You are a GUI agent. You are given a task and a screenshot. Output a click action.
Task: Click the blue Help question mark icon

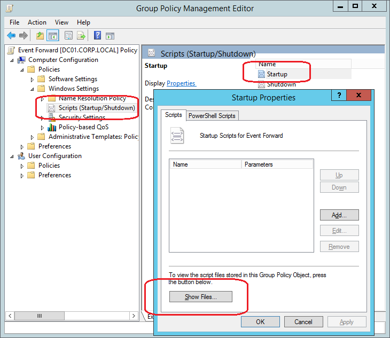[x=97, y=36]
